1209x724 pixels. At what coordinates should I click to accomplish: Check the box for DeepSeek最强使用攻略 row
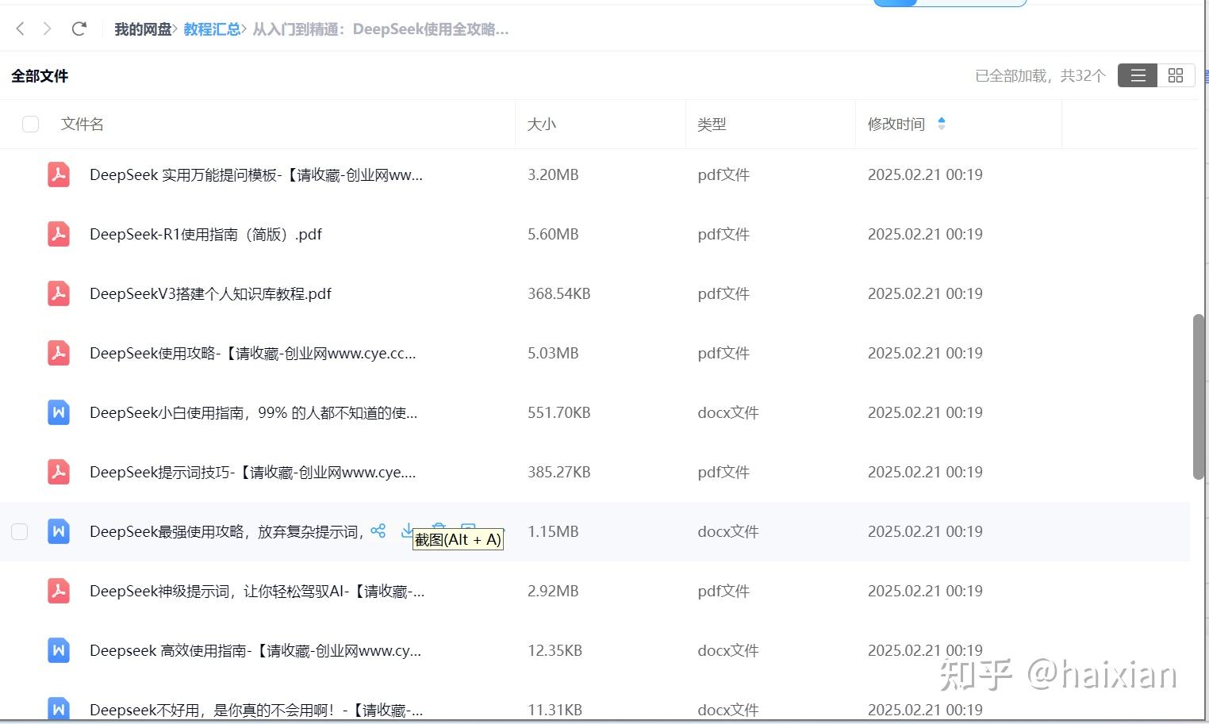(20, 531)
